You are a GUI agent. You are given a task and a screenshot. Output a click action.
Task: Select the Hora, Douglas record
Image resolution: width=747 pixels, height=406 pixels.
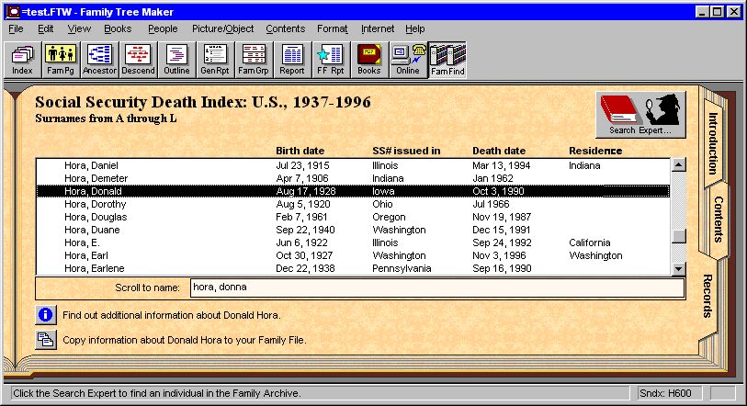tap(353, 217)
